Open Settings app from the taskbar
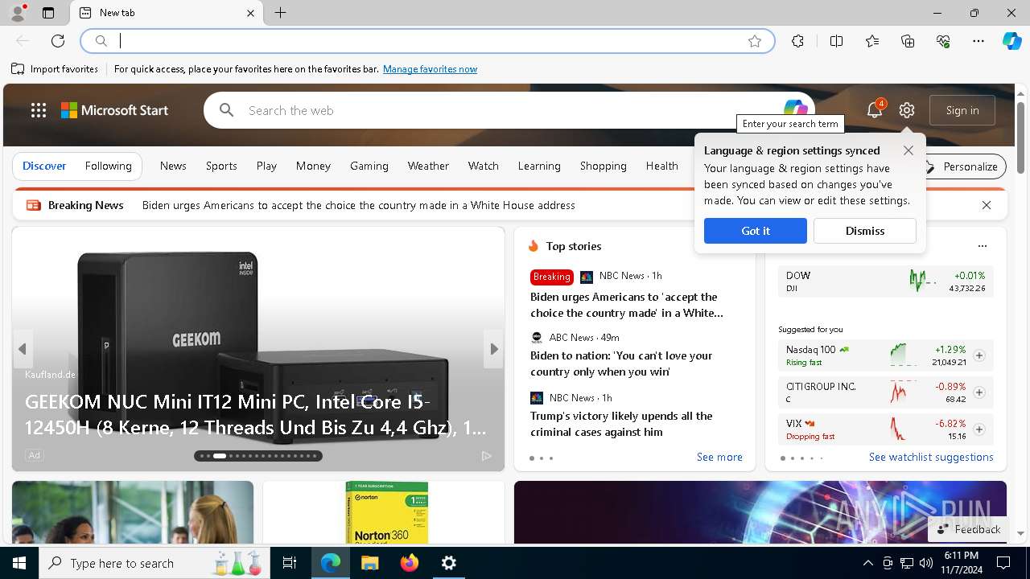This screenshot has height=579, width=1030. (449, 563)
